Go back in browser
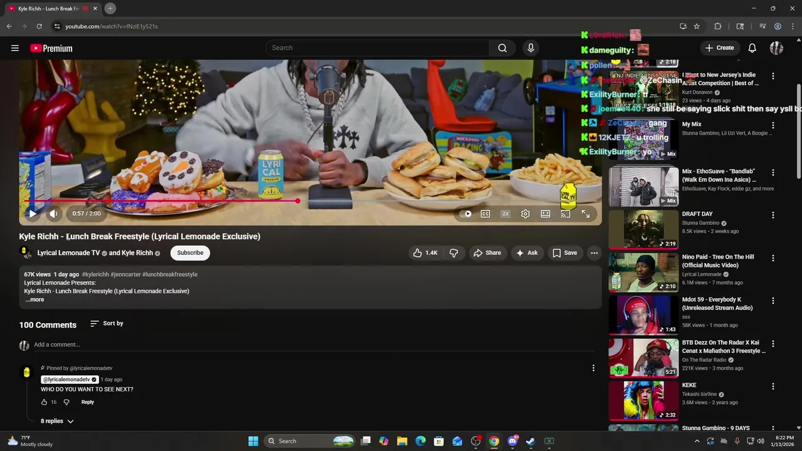 click(9, 26)
